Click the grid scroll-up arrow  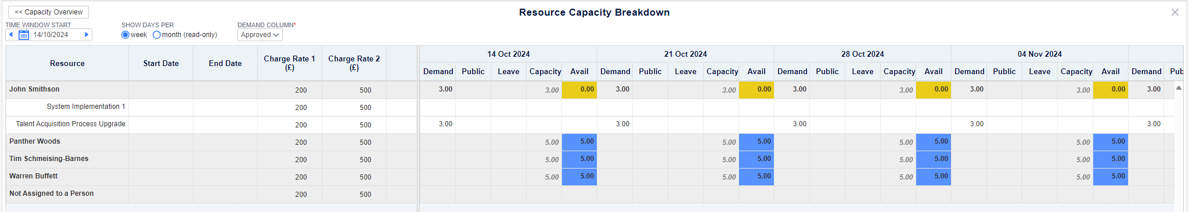[x=1179, y=88]
